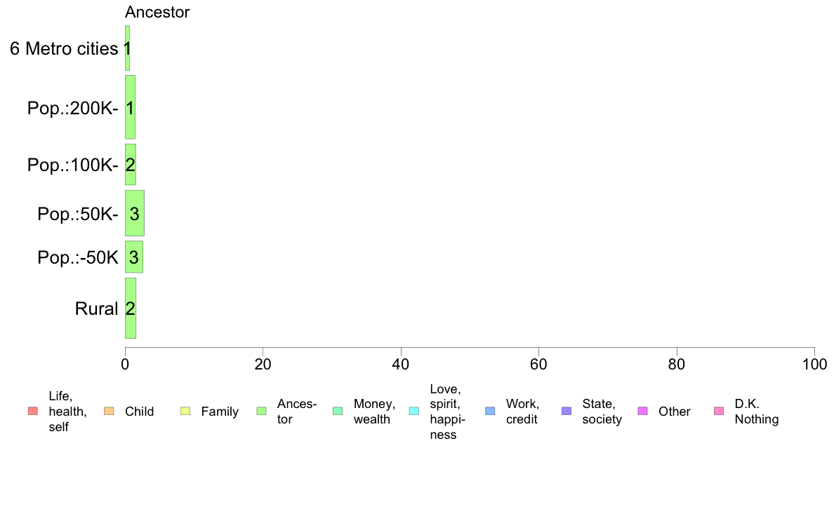Image resolution: width=834 pixels, height=516 pixels.
Task: Click the Rural axis label
Action: pyautogui.click(x=96, y=308)
